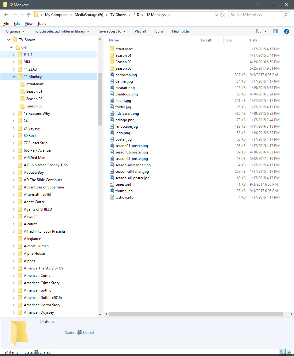Open the File menu
The image size is (294, 356).
[6, 24]
